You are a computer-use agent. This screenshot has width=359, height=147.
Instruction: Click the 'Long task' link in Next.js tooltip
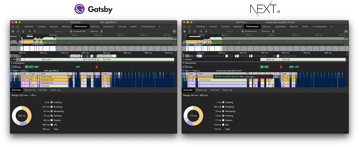[x=249, y=77]
